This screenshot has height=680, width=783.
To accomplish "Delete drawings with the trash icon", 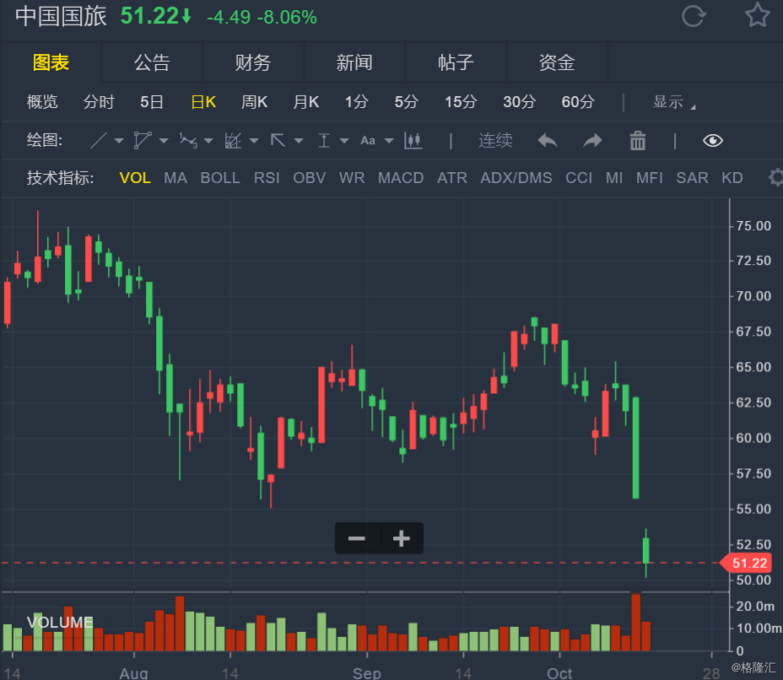I will pos(638,140).
